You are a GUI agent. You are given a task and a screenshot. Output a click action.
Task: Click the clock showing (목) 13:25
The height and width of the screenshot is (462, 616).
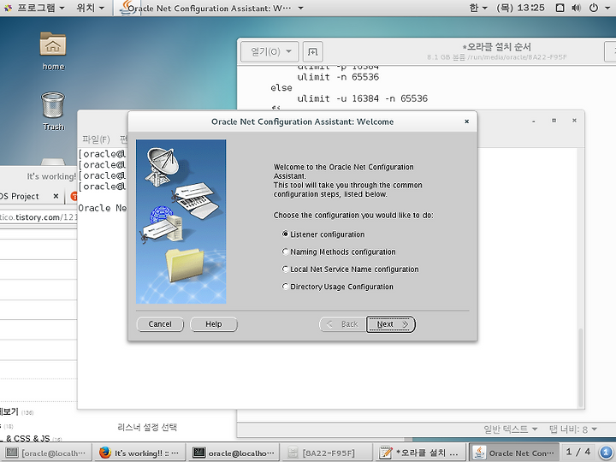coord(520,8)
